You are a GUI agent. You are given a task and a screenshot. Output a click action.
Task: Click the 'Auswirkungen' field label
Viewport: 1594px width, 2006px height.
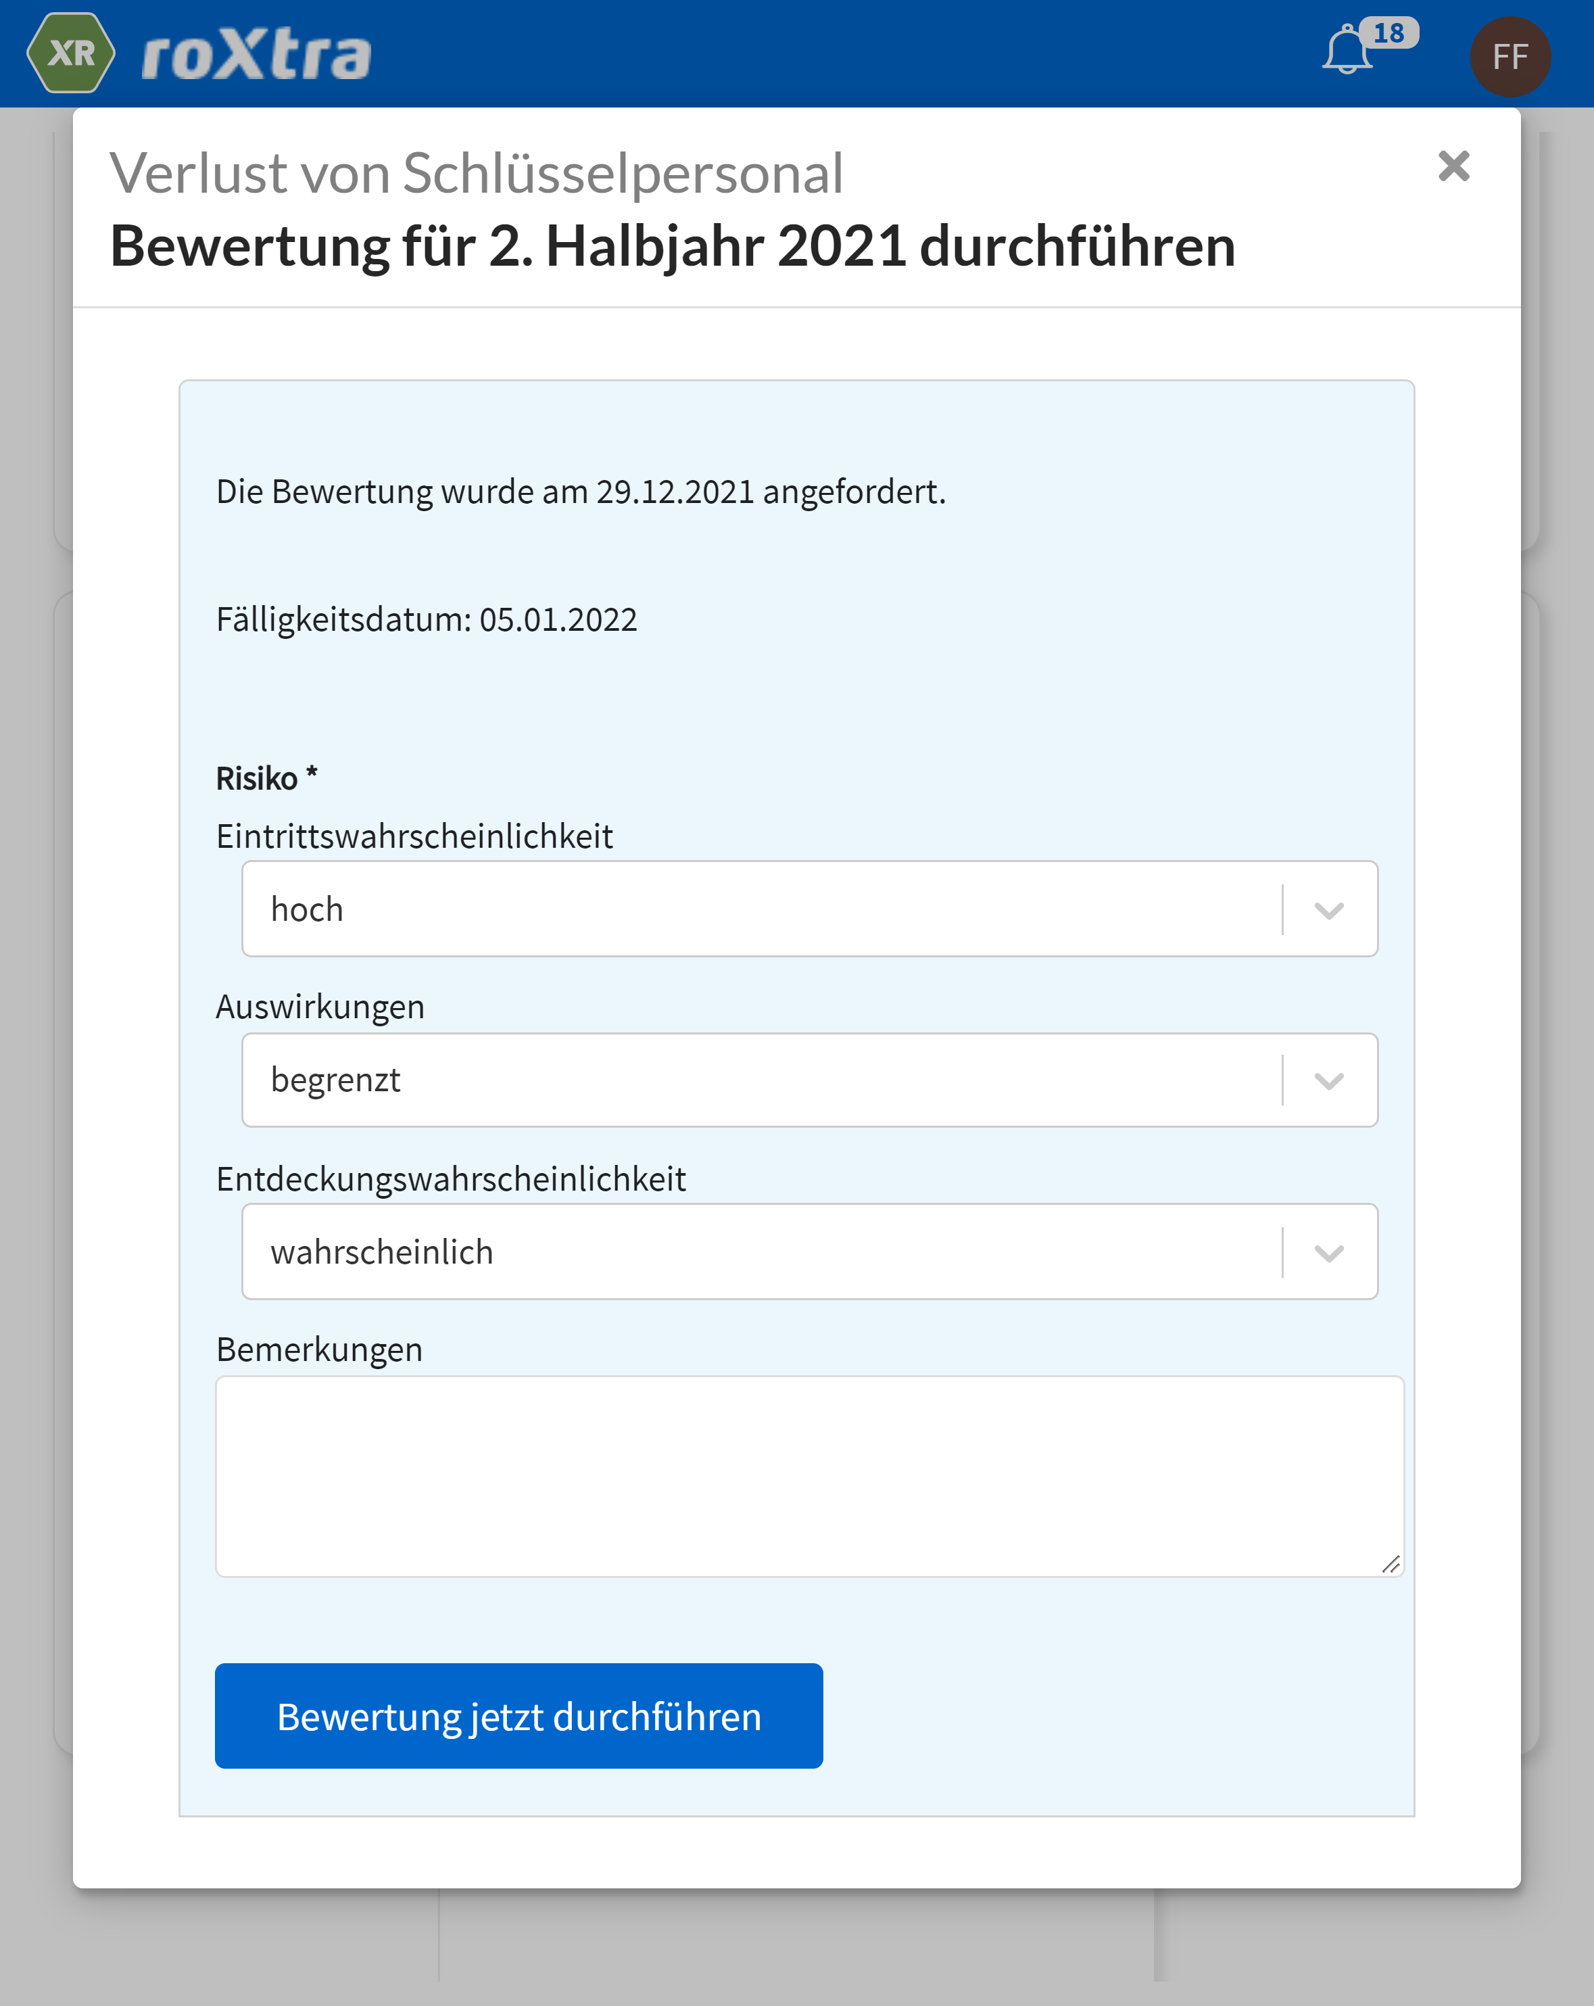pyautogui.click(x=320, y=1007)
